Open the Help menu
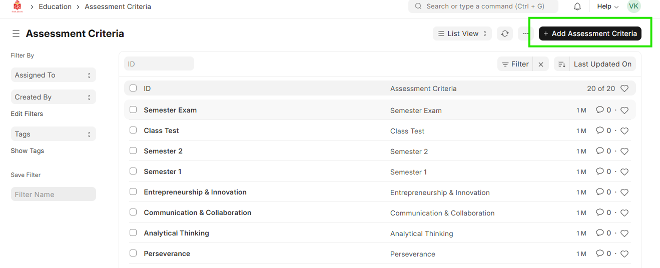 click(607, 6)
